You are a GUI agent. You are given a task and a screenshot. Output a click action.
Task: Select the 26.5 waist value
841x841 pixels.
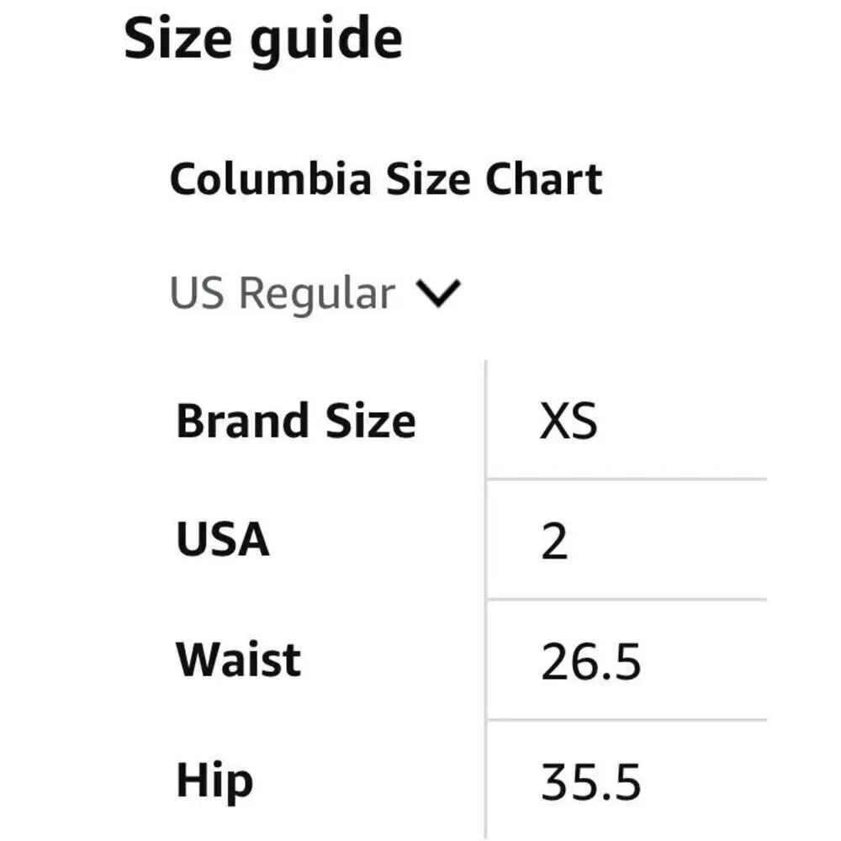pos(590,661)
